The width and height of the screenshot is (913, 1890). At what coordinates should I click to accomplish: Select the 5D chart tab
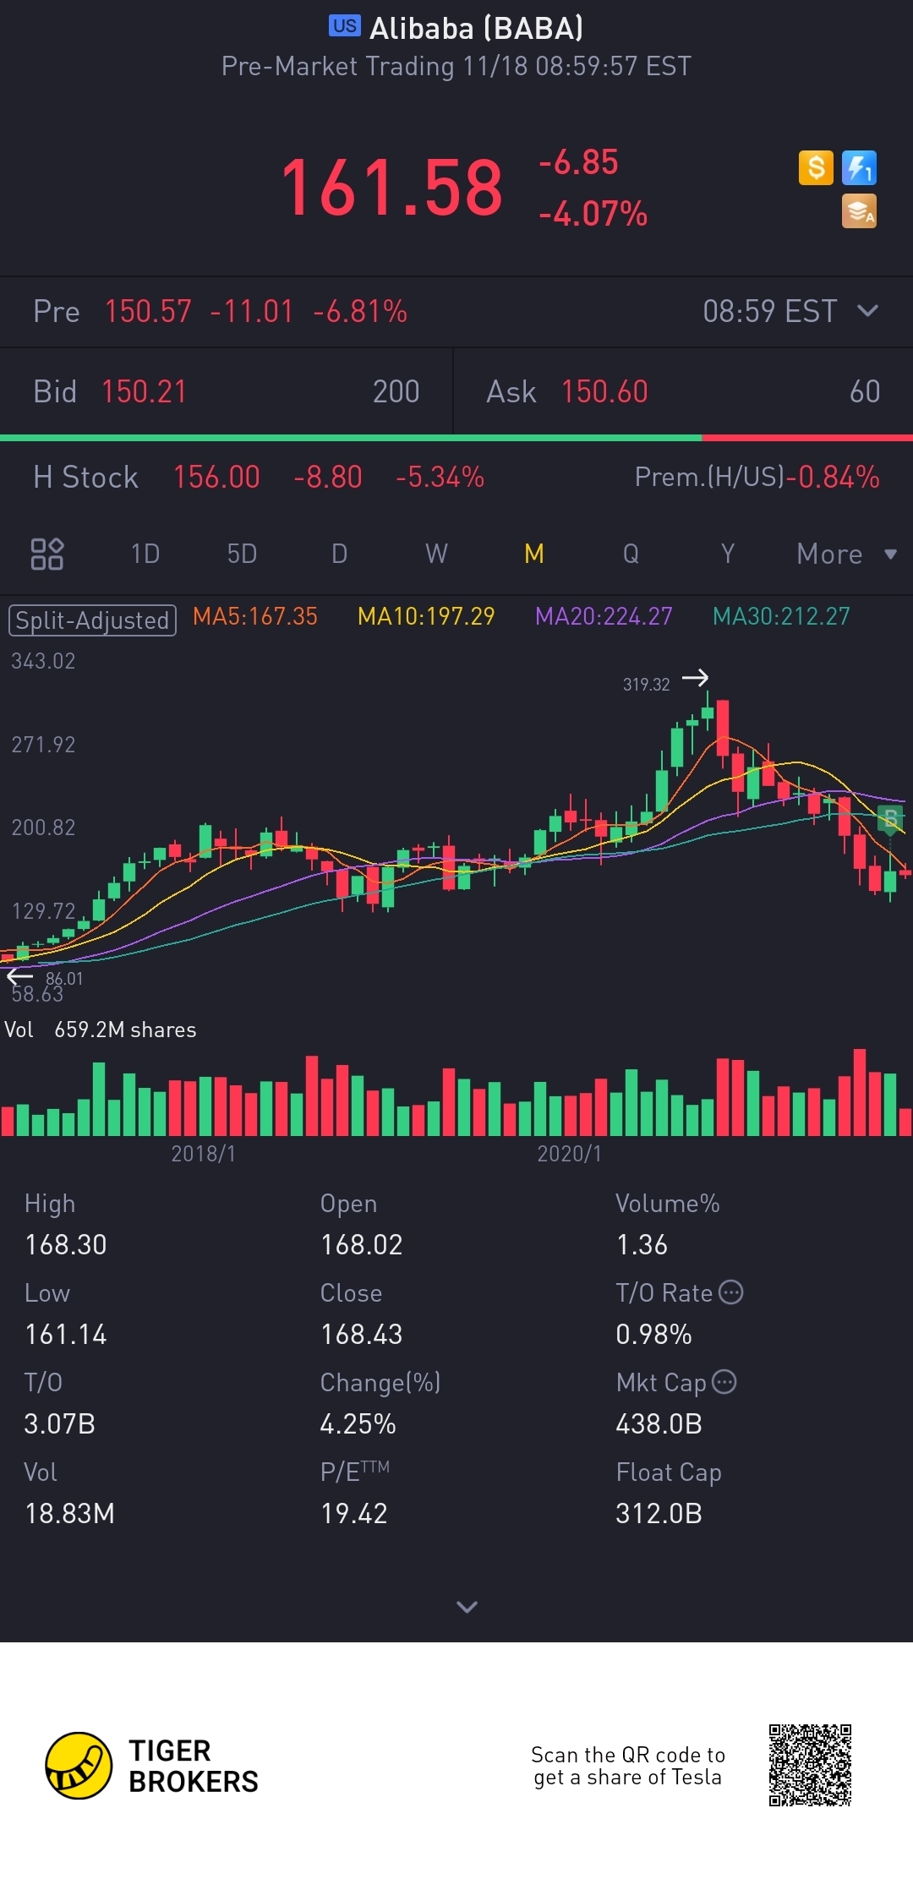click(x=242, y=554)
